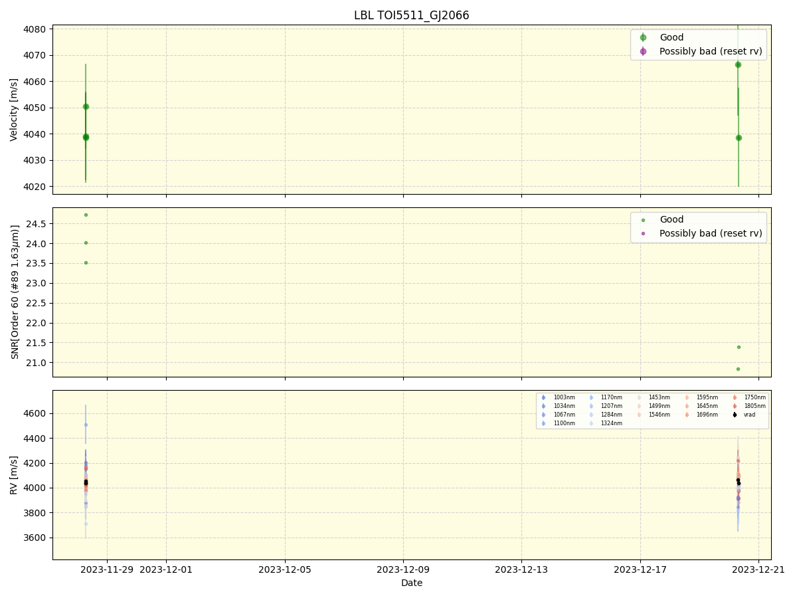Click the 4020 velocity tick label
The width and height of the screenshot is (797, 598).
click(x=35, y=187)
